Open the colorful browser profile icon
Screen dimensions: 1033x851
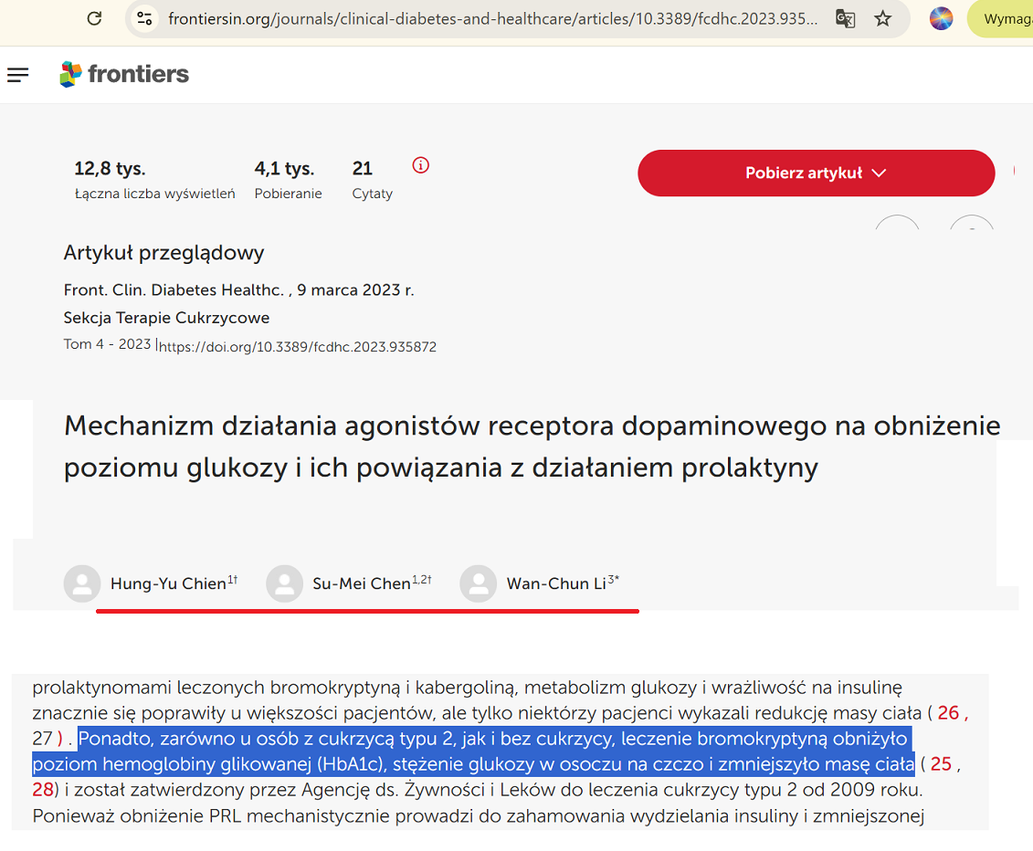point(941,18)
